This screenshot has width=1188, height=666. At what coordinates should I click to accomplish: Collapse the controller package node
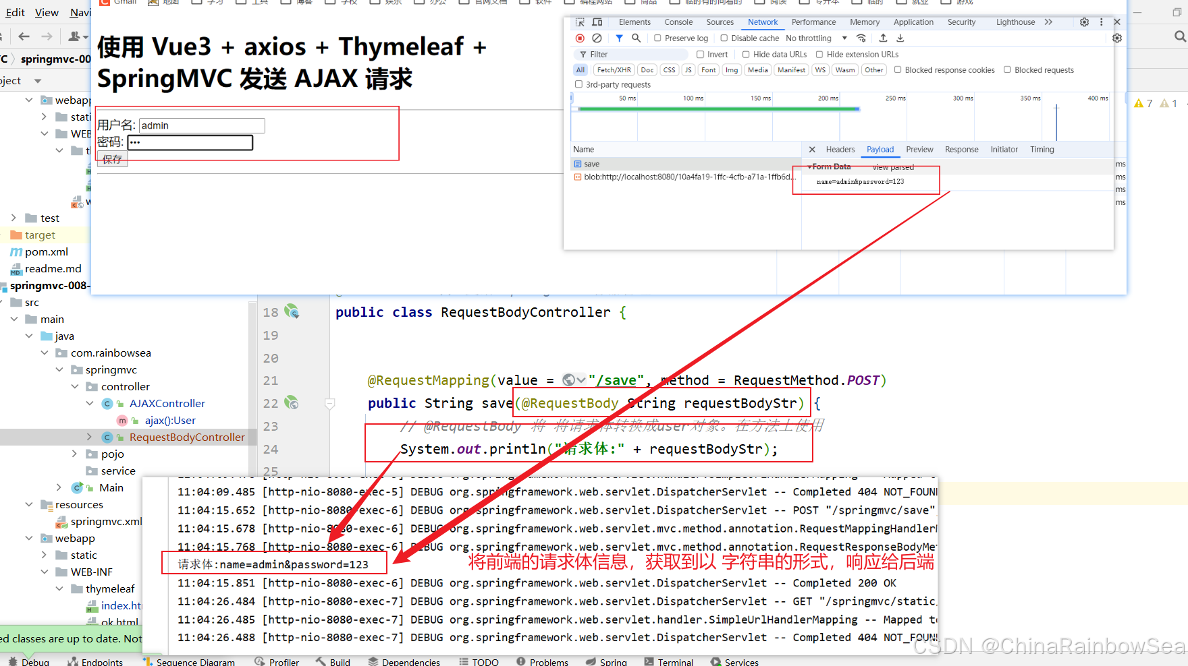coord(74,386)
